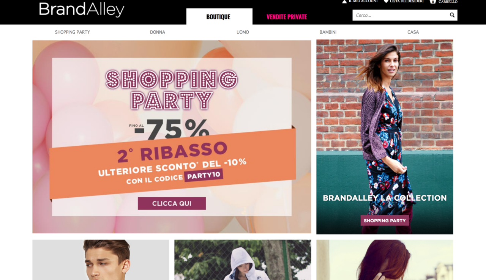The height and width of the screenshot is (280, 486).
Task: Click the Shopping Party button on collection banner
Action: 385,220
